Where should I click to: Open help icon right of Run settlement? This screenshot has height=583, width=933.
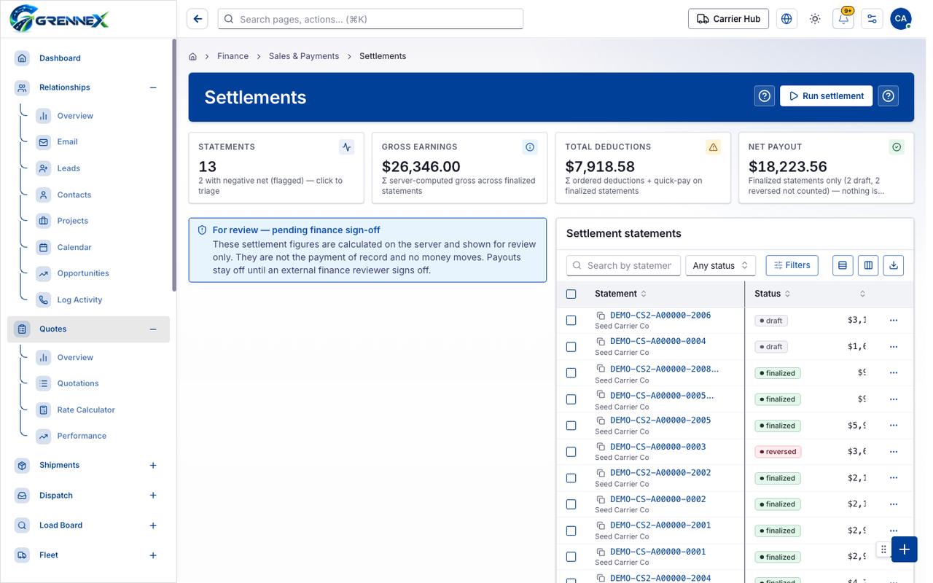888,96
